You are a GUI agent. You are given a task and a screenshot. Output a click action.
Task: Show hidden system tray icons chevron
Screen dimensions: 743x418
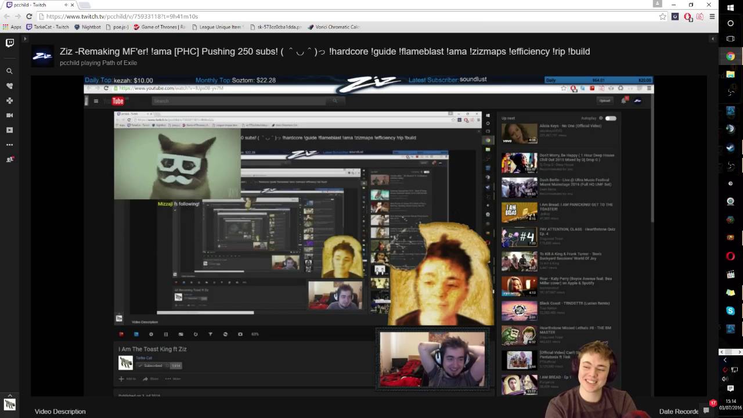(x=724, y=361)
